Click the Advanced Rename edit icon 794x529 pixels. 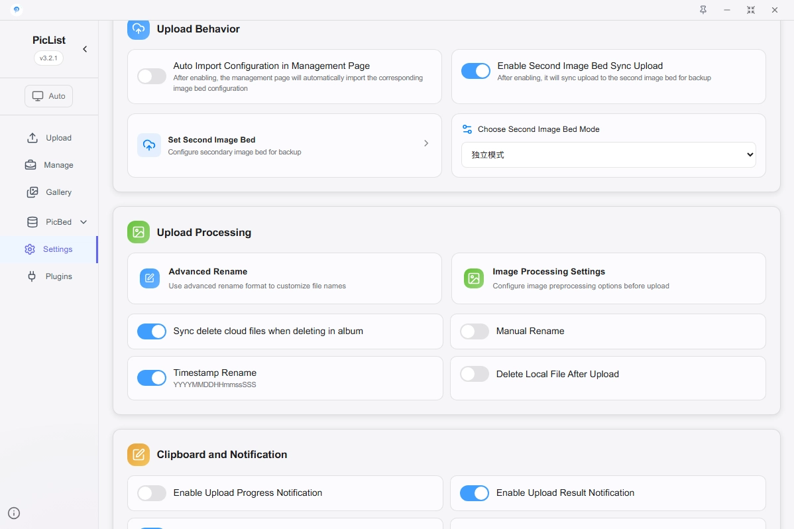(x=150, y=278)
